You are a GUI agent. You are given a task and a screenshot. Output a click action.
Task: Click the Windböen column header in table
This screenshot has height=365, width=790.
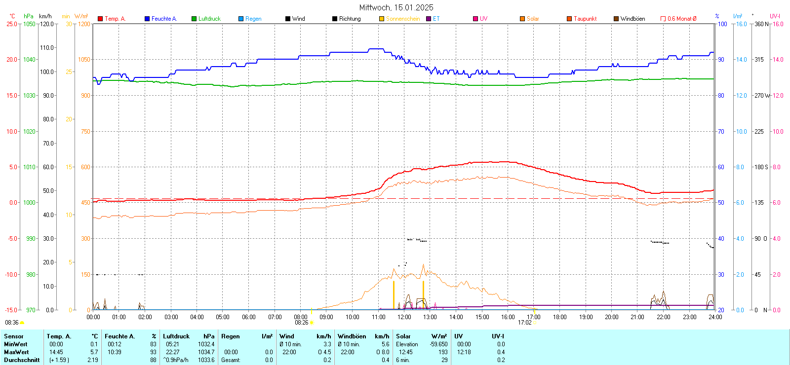(352, 336)
